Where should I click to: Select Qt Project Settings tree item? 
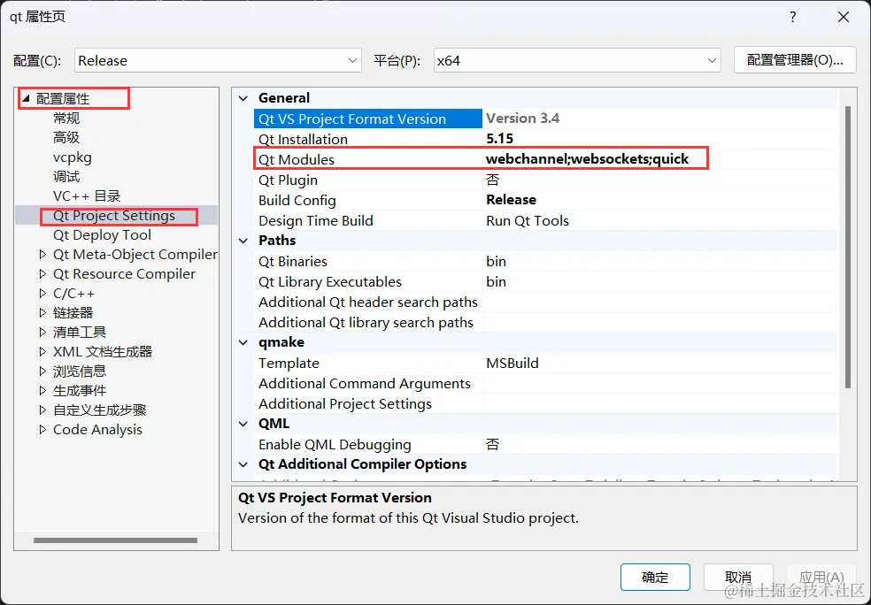[x=114, y=215]
